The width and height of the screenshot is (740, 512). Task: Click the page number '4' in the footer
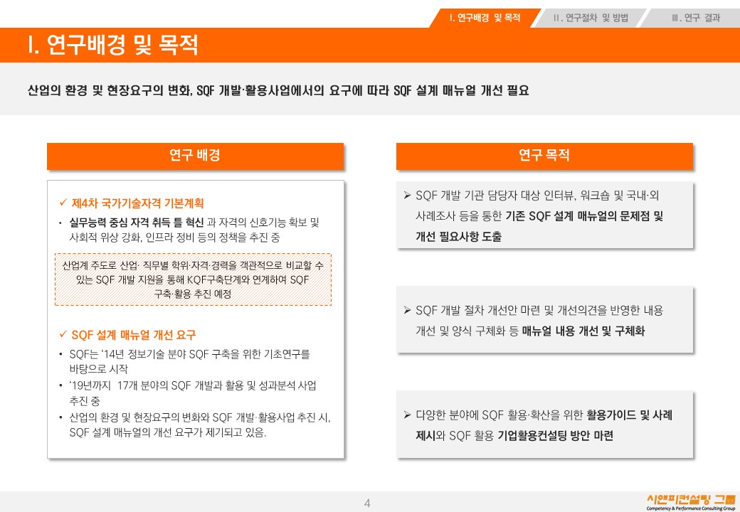(367, 503)
